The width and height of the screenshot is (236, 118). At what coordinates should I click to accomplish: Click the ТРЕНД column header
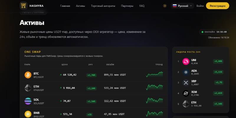pyautogui.click(x=159, y=65)
